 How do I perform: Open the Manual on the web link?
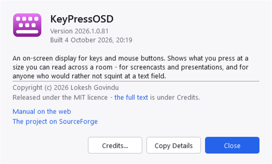tap(42, 111)
